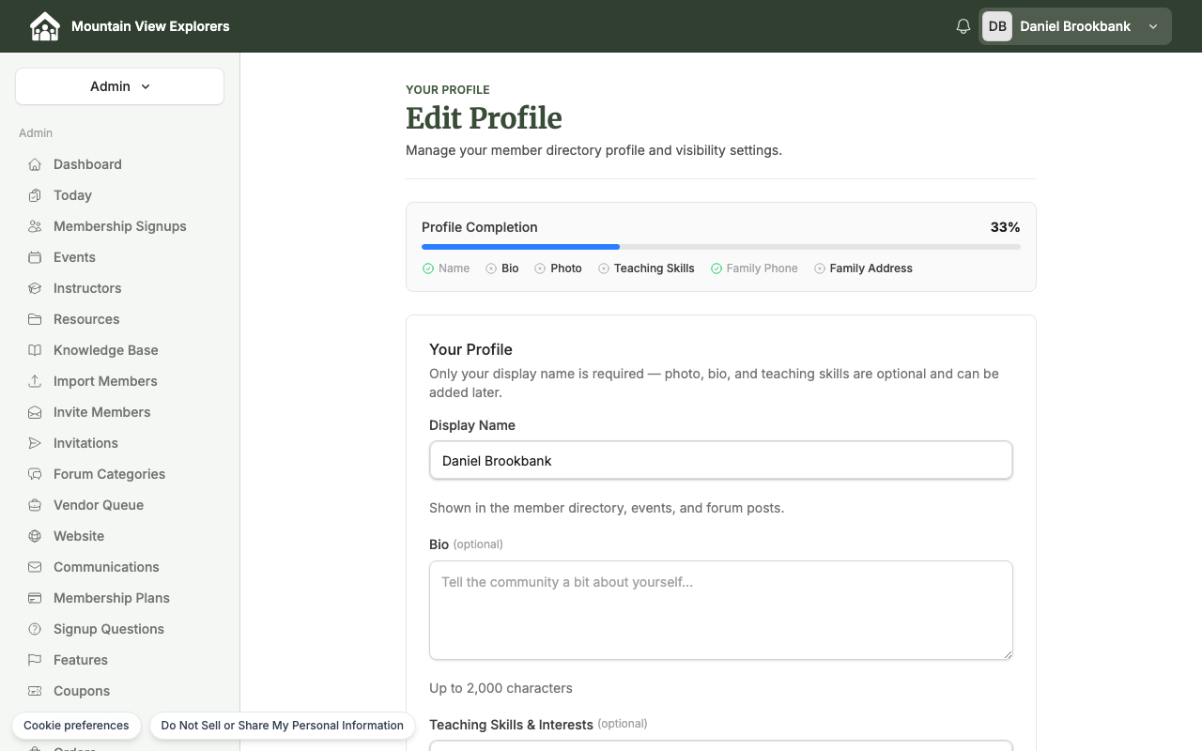Open the Instructors section
This screenshot has width=1202, height=751.
pyautogui.click(x=87, y=288)
